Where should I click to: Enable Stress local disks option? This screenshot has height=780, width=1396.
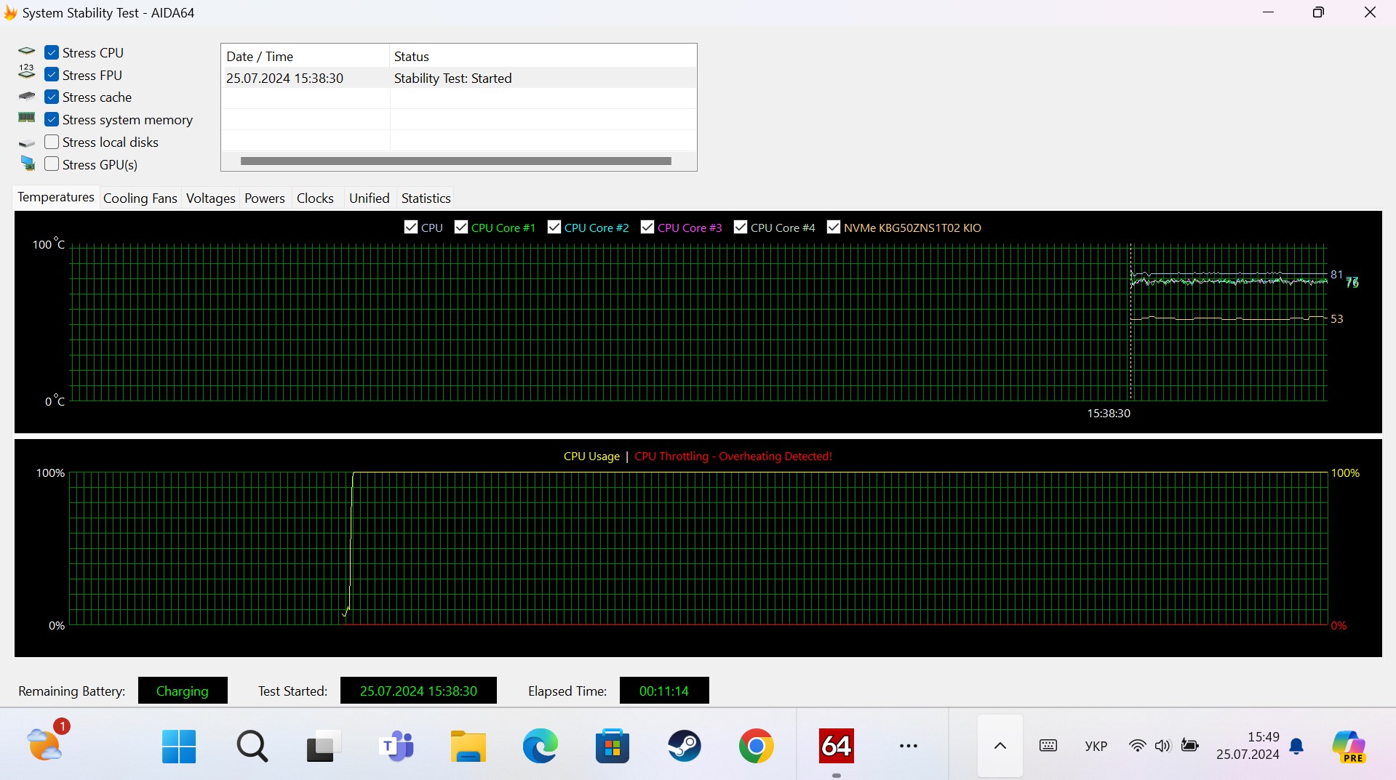pyautogui.click(x=52, y=142)
